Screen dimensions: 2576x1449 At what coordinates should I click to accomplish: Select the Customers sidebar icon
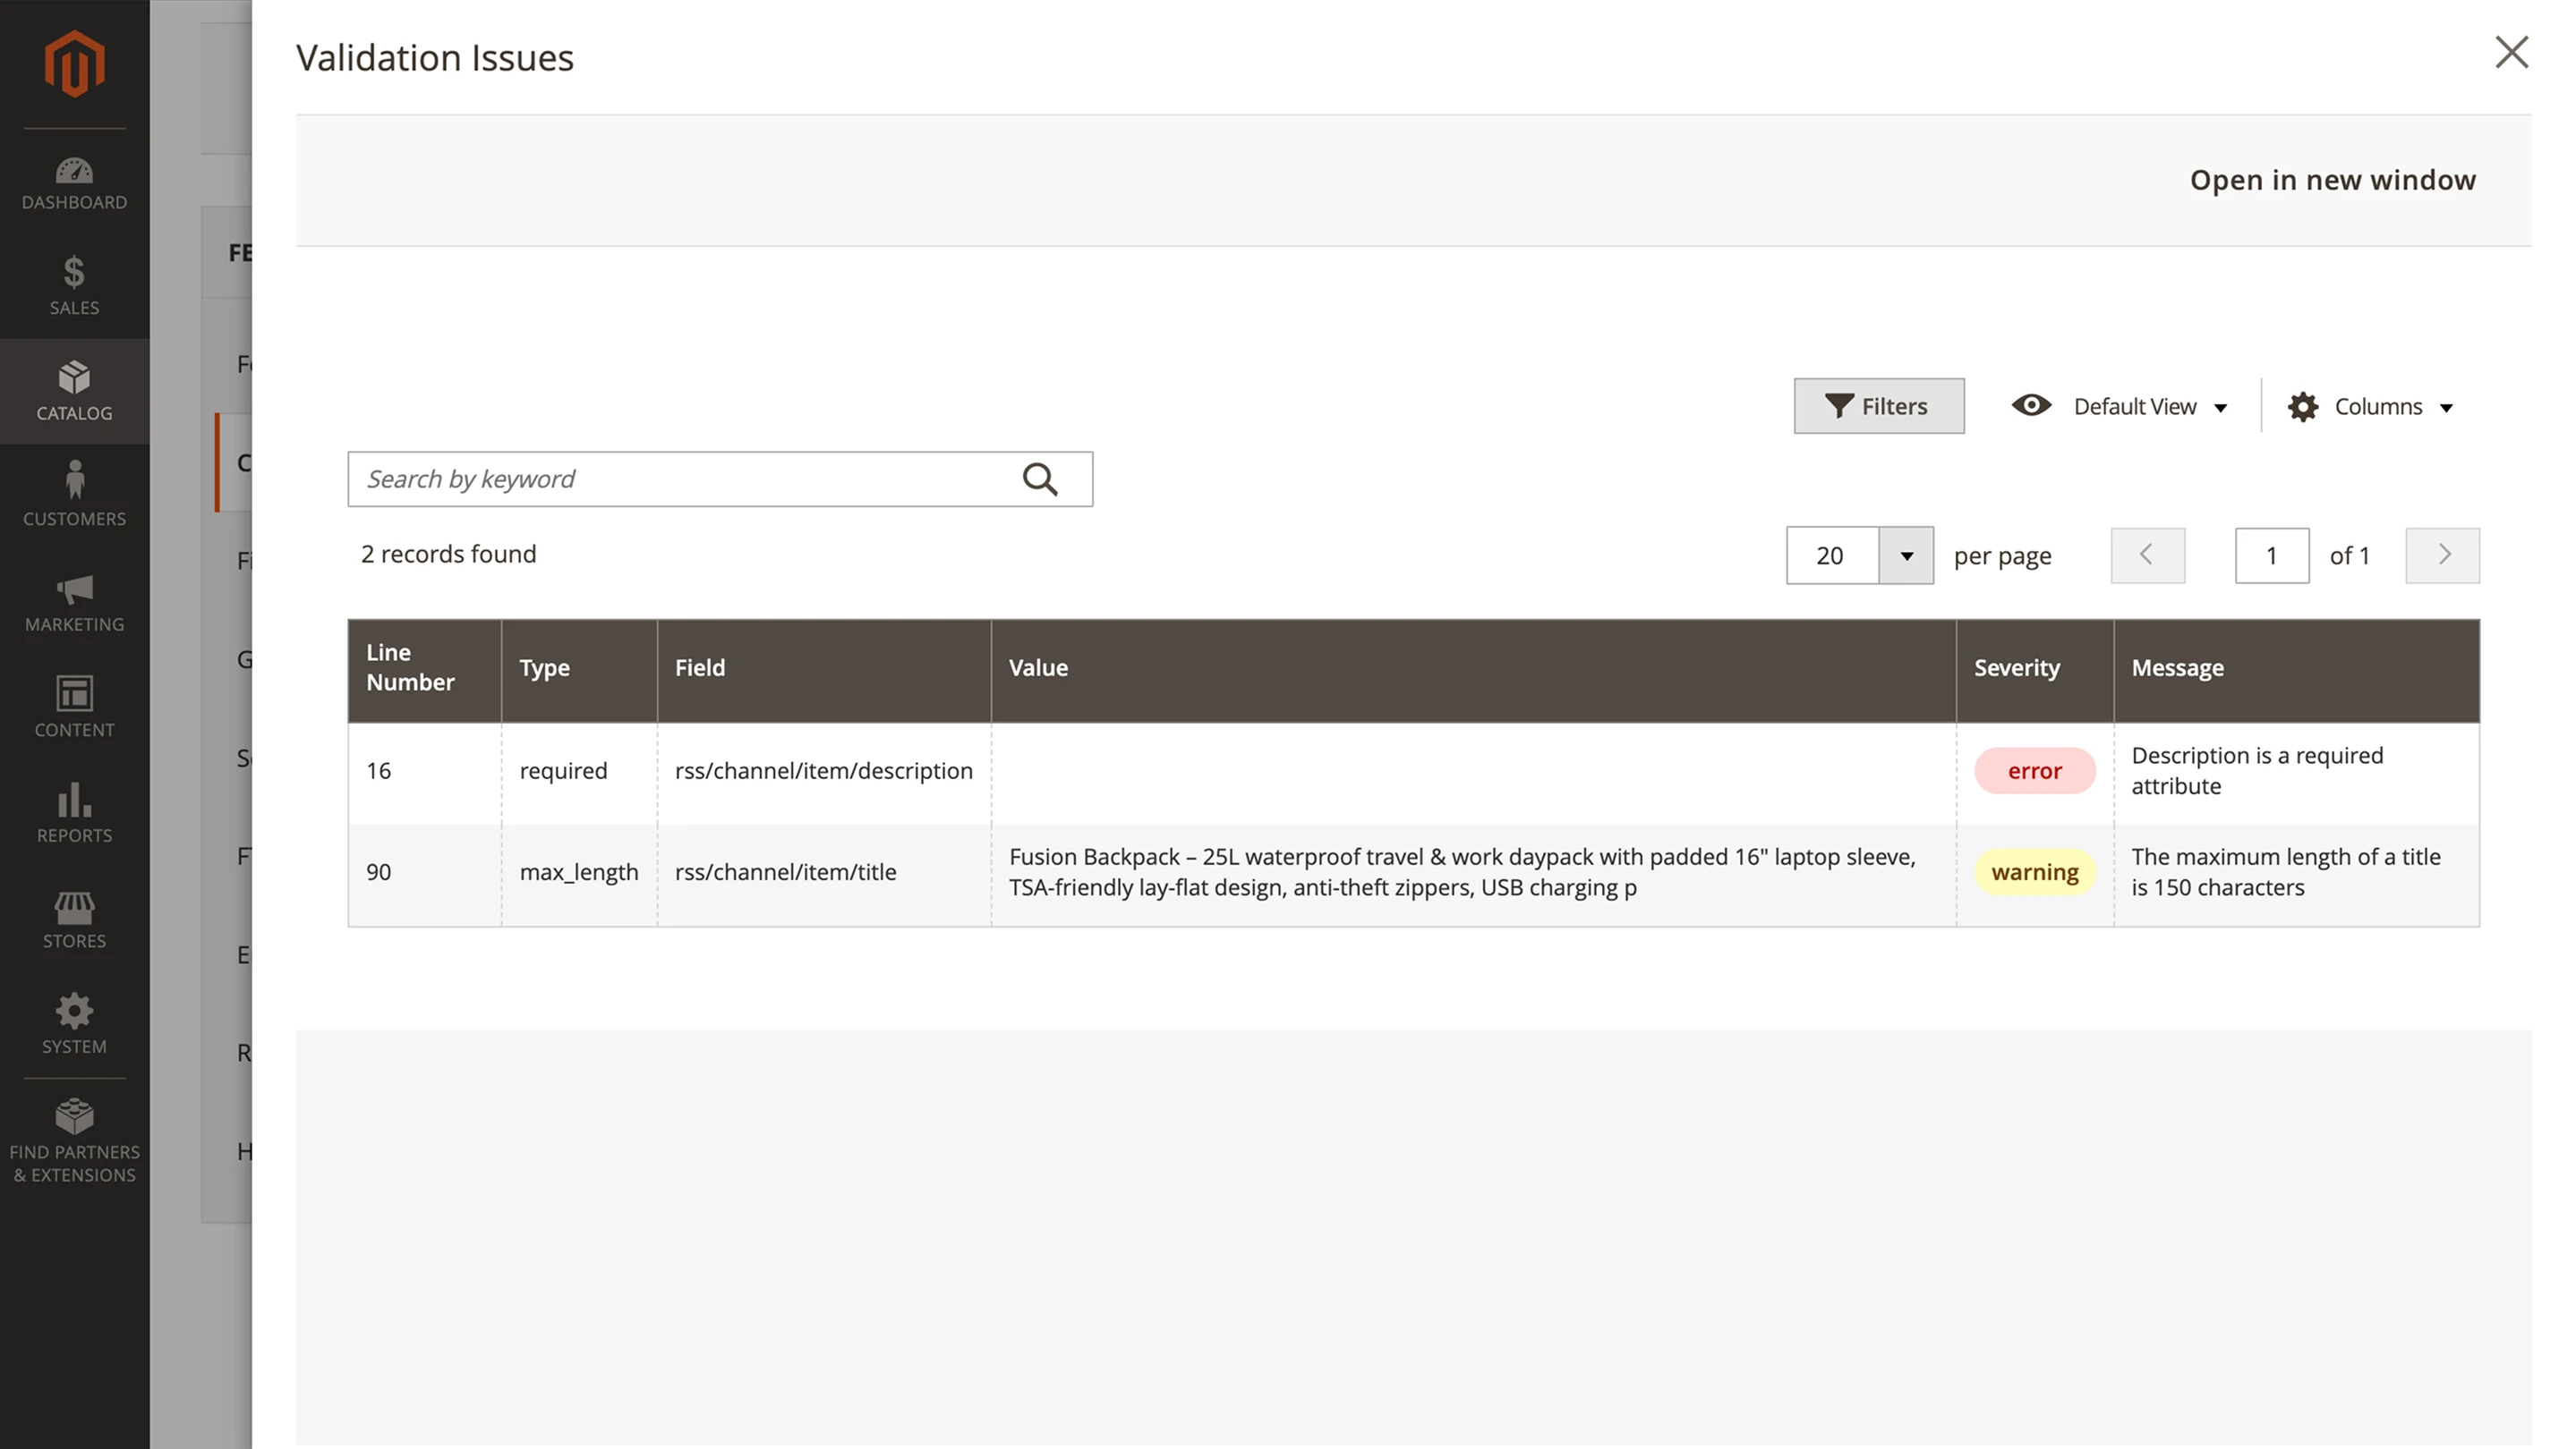(x=73, y=493)
